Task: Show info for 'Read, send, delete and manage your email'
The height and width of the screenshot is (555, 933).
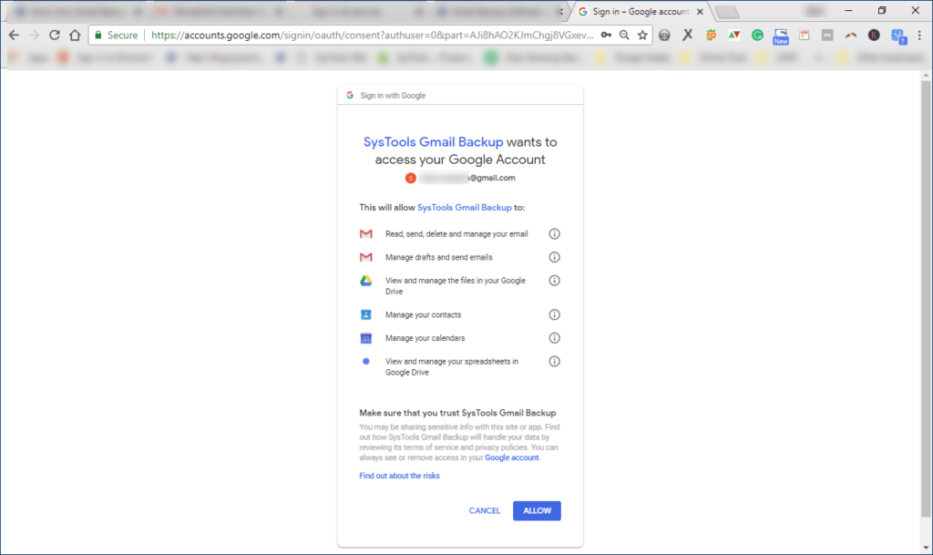Action: tap(554, 234)
